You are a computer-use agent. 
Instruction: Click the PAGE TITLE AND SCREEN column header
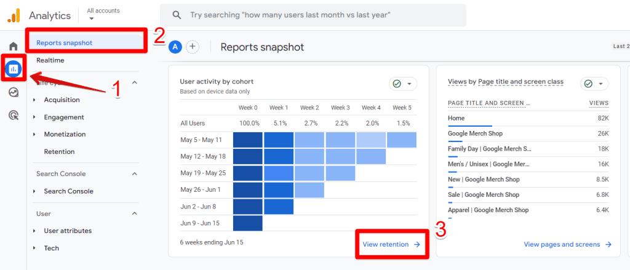click(489, 103)
